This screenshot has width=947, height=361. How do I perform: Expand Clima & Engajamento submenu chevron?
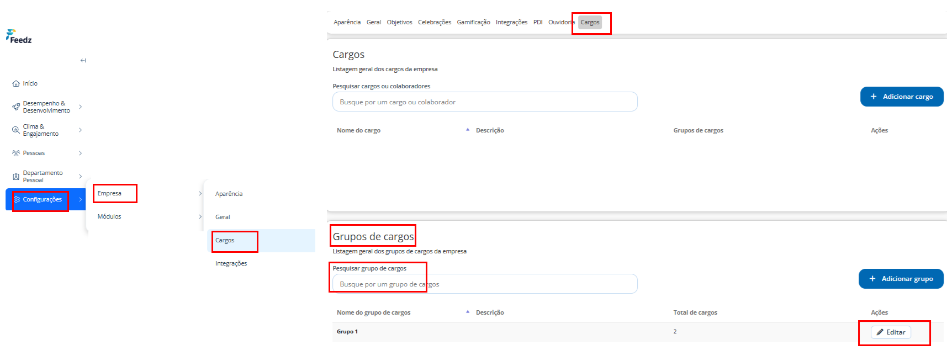[x=81, y=130]
